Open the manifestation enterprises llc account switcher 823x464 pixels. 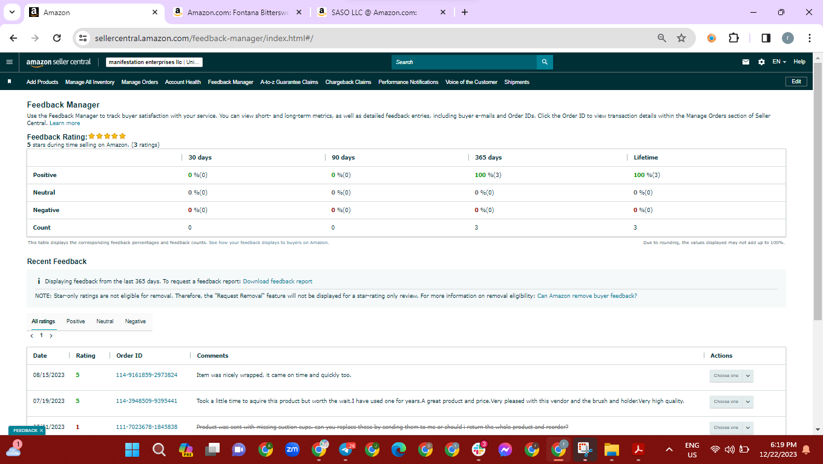154,62
